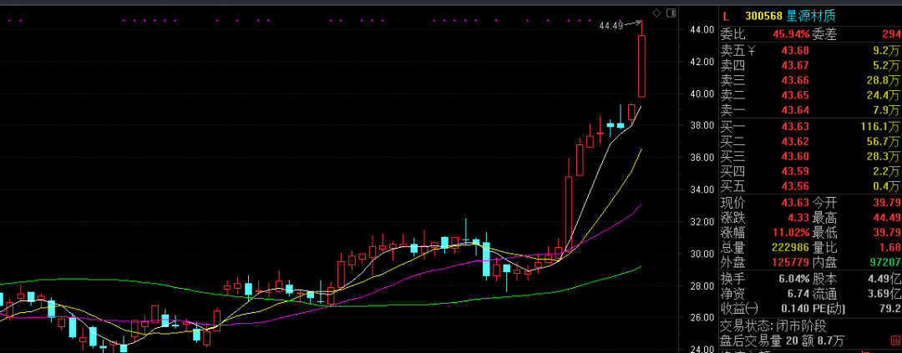The width and height of the screenshot is (902, 353).
Task: Click the 卖五 ask price 43.68
Action: pos(794,49)
